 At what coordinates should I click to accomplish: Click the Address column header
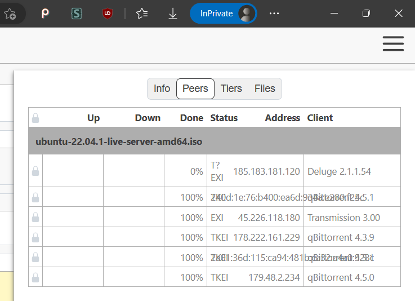click(x=283, y=118)
